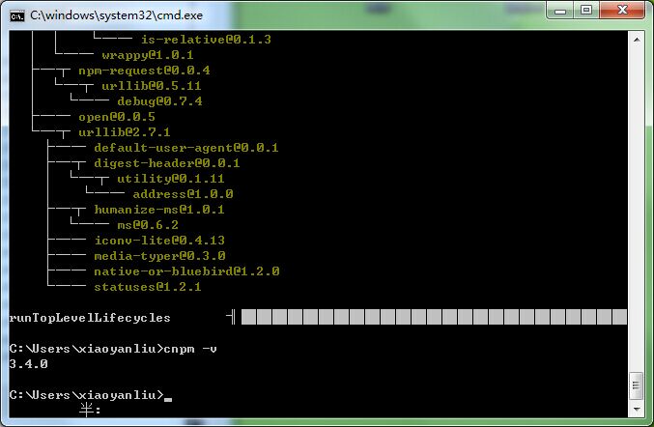Click the 3.4.0 version output
Viewport: 654px width, 427px height.
(28, 364)
